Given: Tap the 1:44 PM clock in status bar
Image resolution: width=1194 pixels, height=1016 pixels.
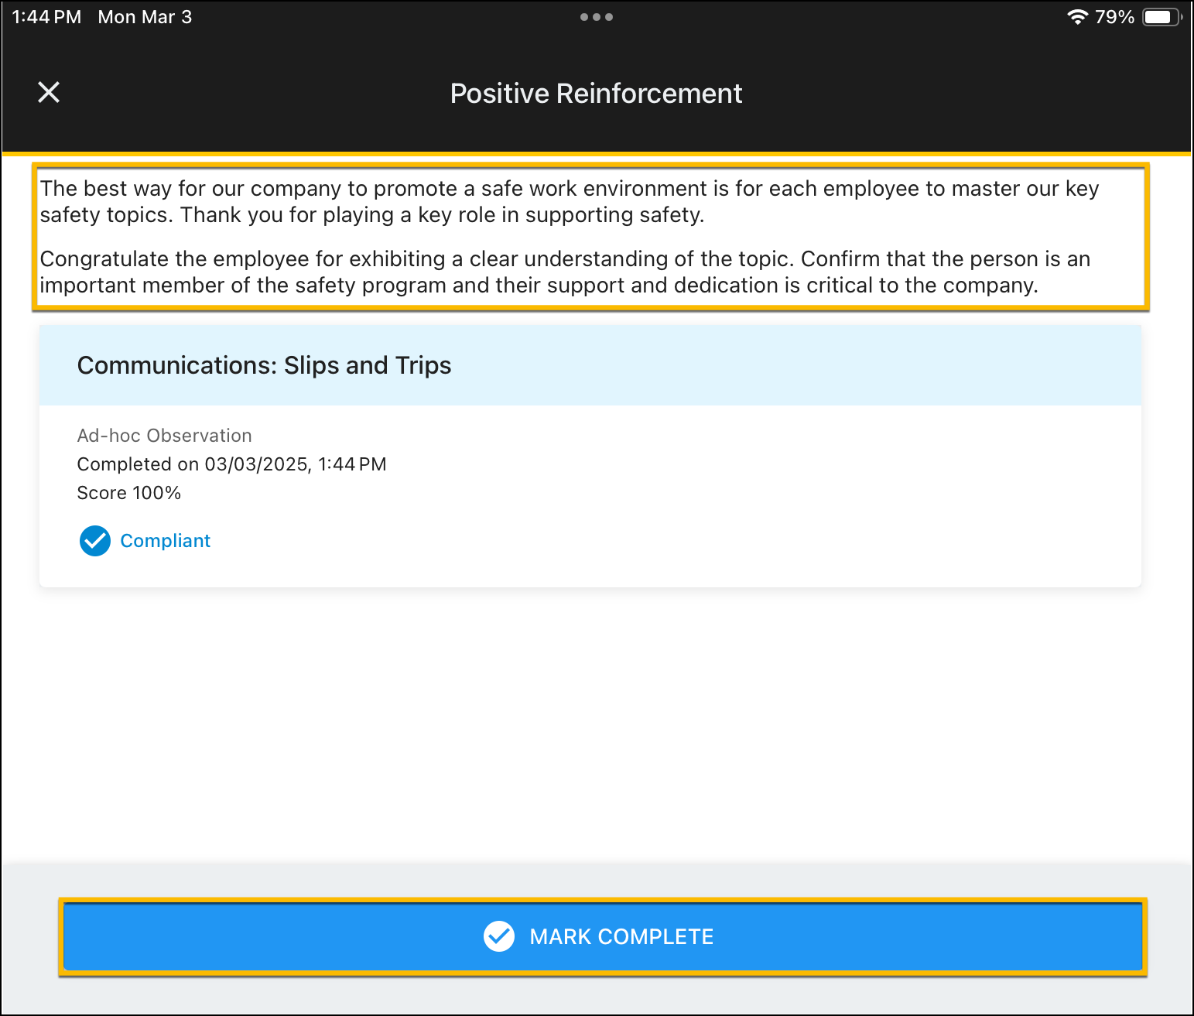Looking at the screenshot, I should click(46, 17).
